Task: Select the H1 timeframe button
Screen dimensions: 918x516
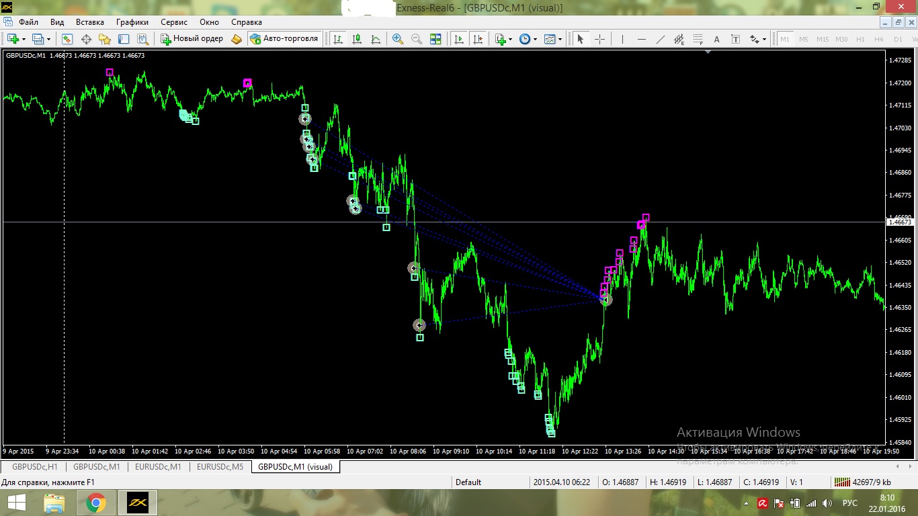Action: tap(860, 39)
